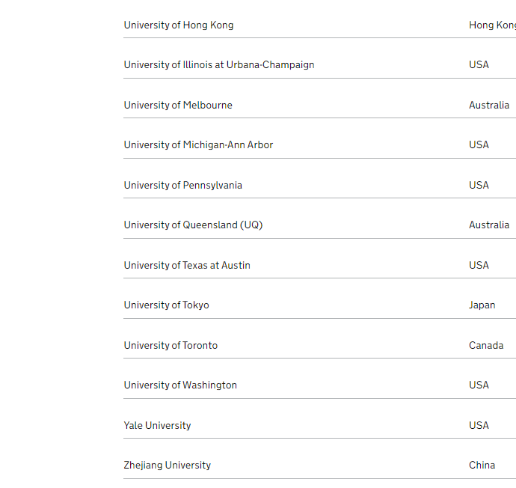Click USA in the University of Pennsylvania row
Screen dimensions: 516x488
(x=479, y=186)
